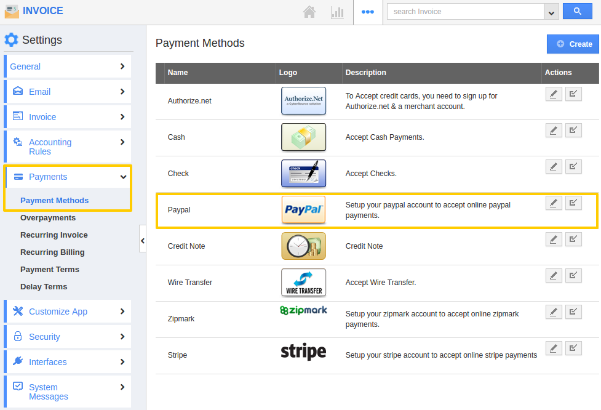This screenshot has height=410, width=601.
Task: Focus the search Invoice input field
Action: tap(465, 12)
